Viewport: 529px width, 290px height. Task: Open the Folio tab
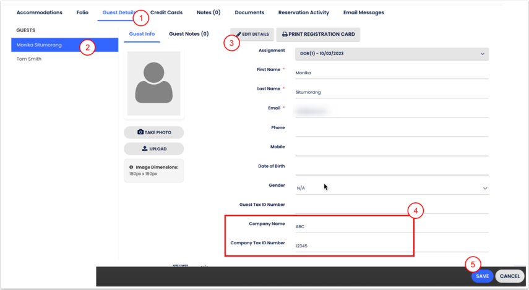point(82,12)
